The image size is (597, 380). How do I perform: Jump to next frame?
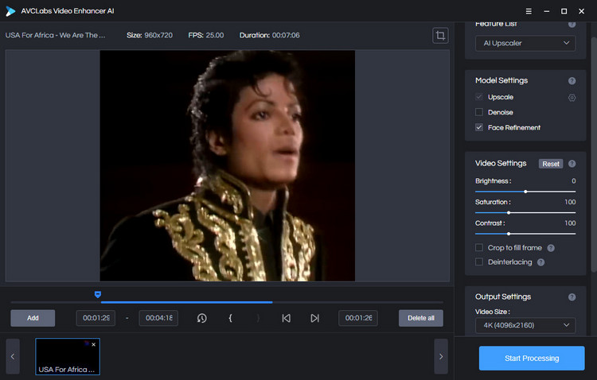tap(314, 318)
